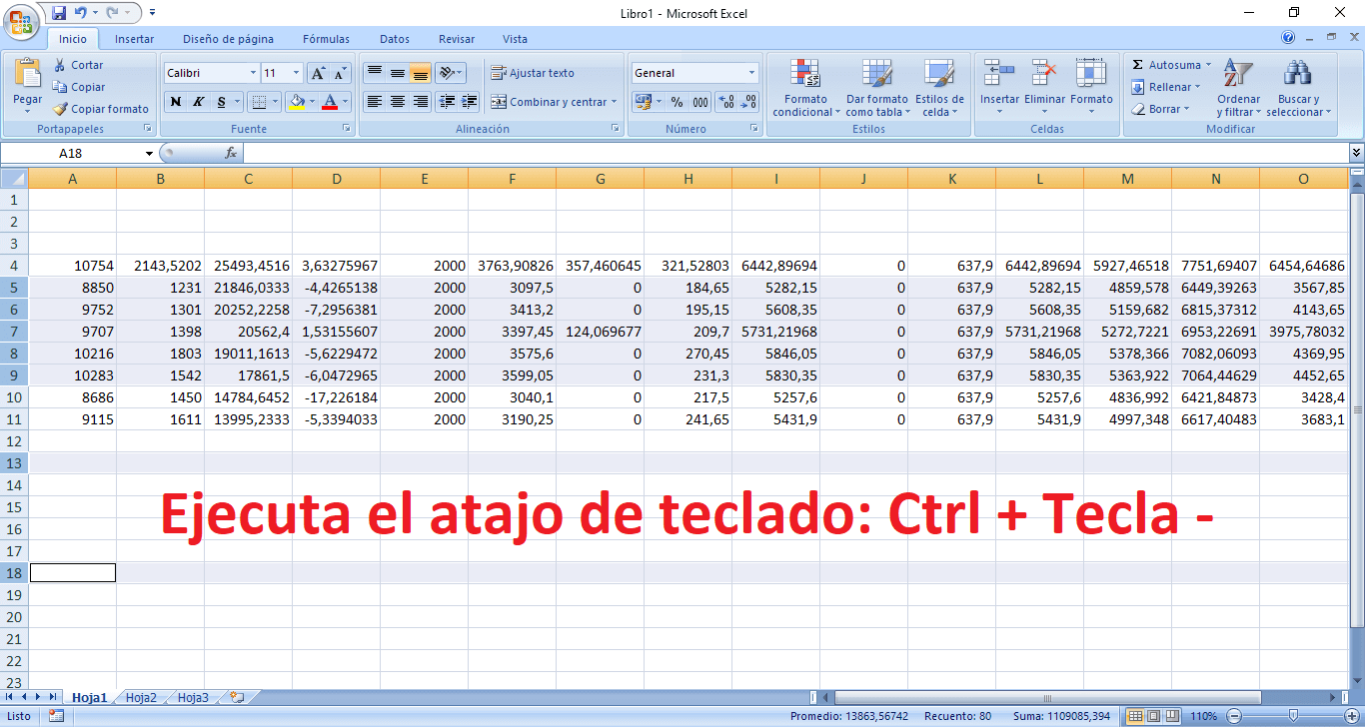Toggle Ajustar texto wrapping
This screenshot has width=1365, height=727.
(x=532, y=73)
